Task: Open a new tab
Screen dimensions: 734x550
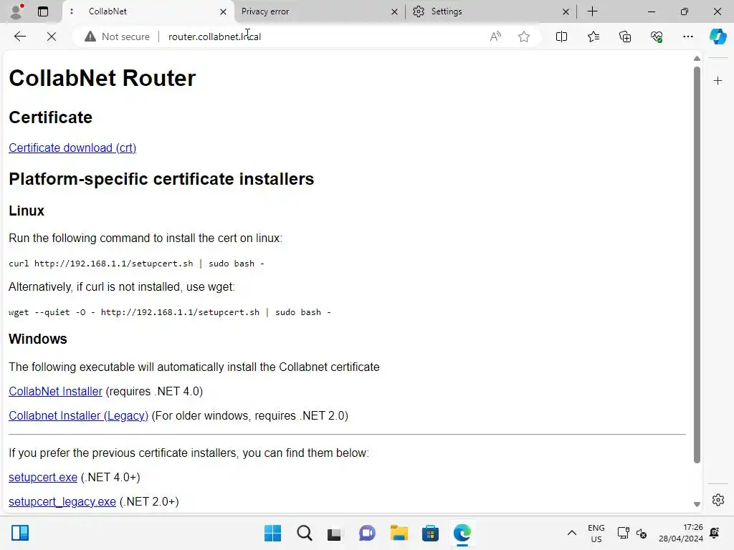Action: click(592, 11)
